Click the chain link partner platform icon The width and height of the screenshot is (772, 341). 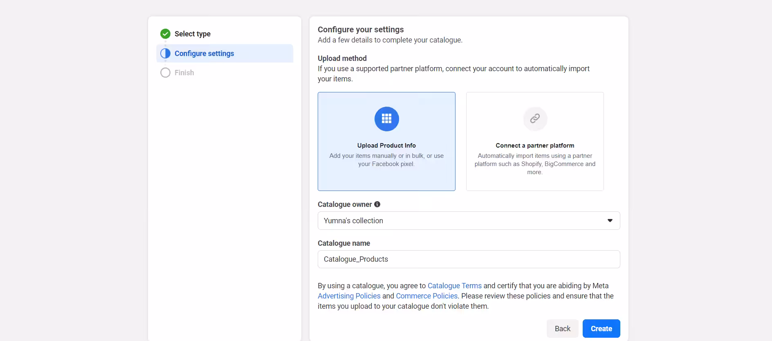[535, 119]
